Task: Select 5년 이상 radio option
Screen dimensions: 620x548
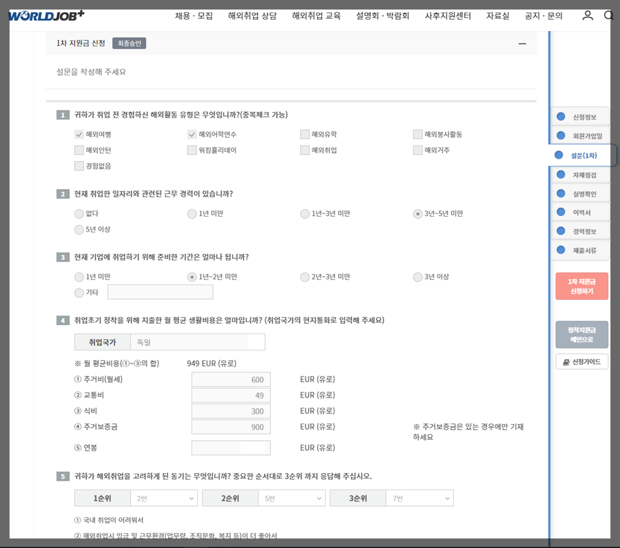Action: click(79, 229)
